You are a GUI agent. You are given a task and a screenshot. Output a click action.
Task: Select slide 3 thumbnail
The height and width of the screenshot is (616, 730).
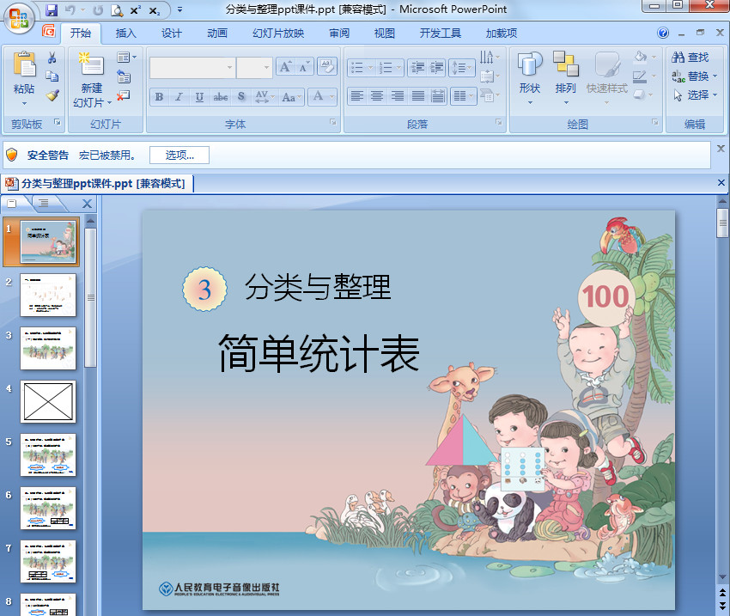[x=48, y=348]
